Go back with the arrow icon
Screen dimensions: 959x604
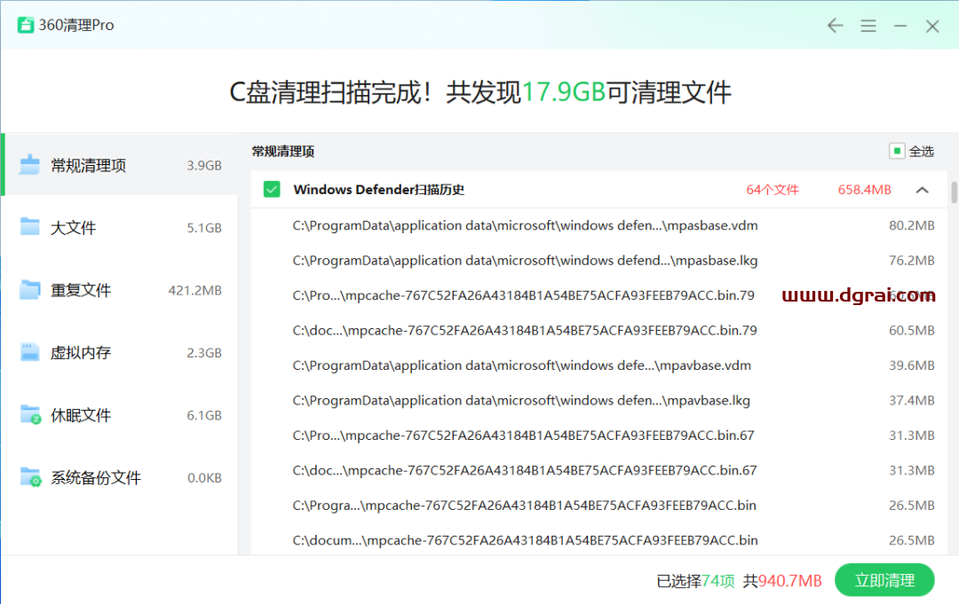pos(836,26)
